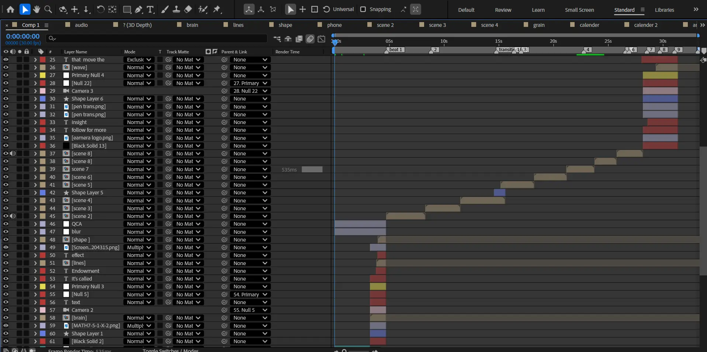707x352 pixels.
Task: Open blend mode dropdown for Shape Layer 6
Action: [x=139, y=99]
